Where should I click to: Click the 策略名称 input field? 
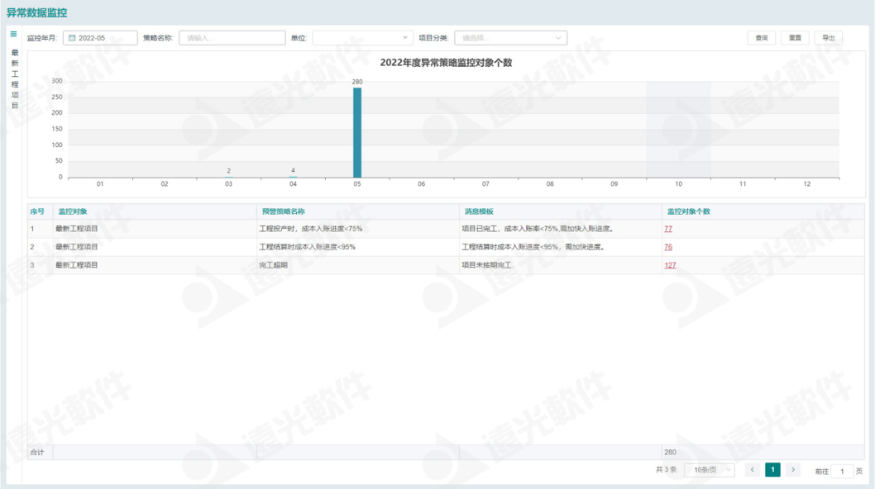(232, 36)
